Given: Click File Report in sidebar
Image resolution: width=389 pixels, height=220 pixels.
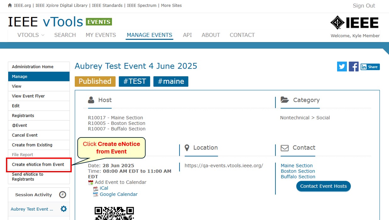Looking at the screenshot, I should point(39,154).
